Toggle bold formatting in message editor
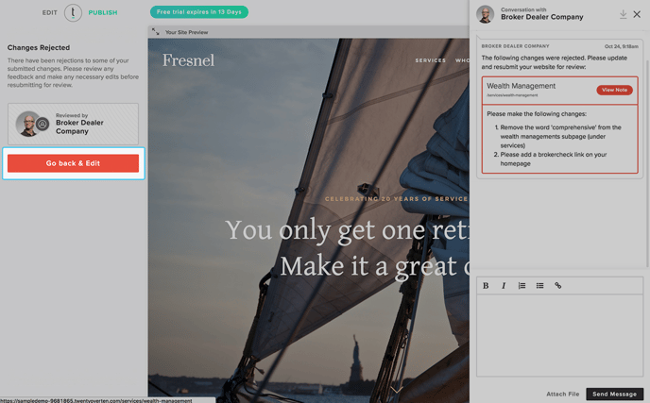650x403 pixels. coord(486,285)
